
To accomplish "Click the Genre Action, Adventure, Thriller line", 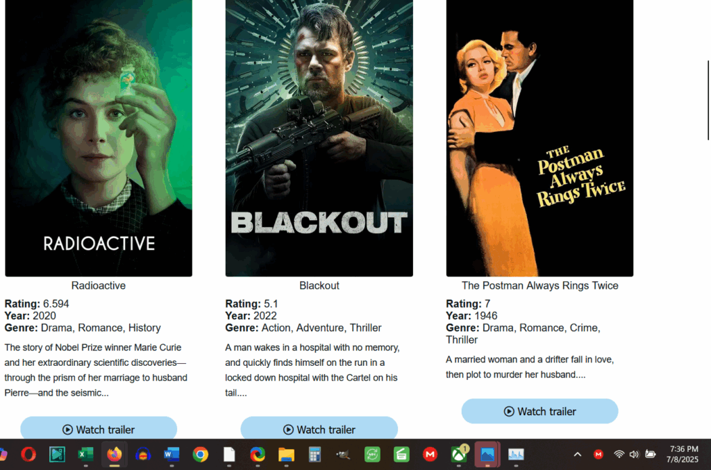I will (303, 328).
